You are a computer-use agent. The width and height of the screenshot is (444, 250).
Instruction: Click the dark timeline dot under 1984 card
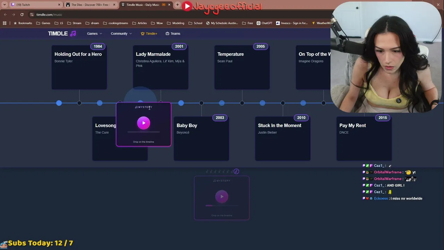pos(79,103)
